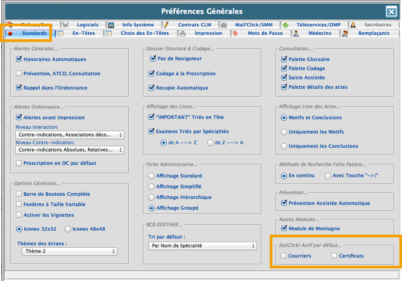Click the Médecins person icon
The image size is (402, 281).
click(296, 33)
